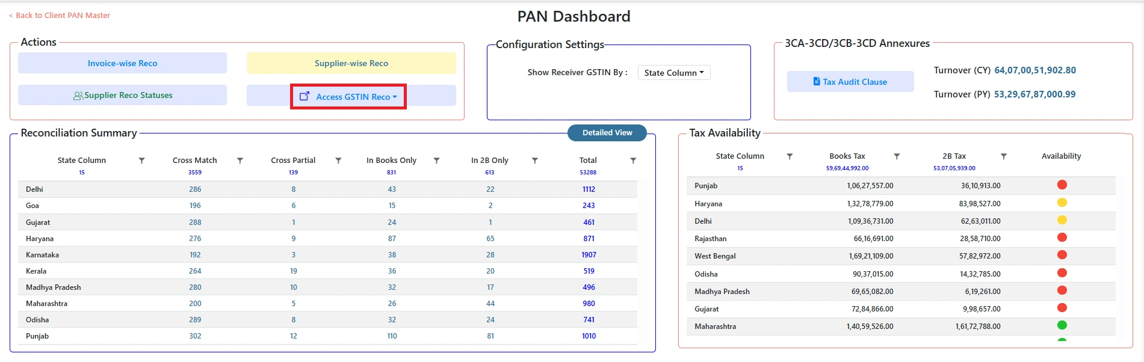This screenshot has width=1144, height=362.
Task: Click Punjab In Books Only count 110
Action: coord(392,336)
